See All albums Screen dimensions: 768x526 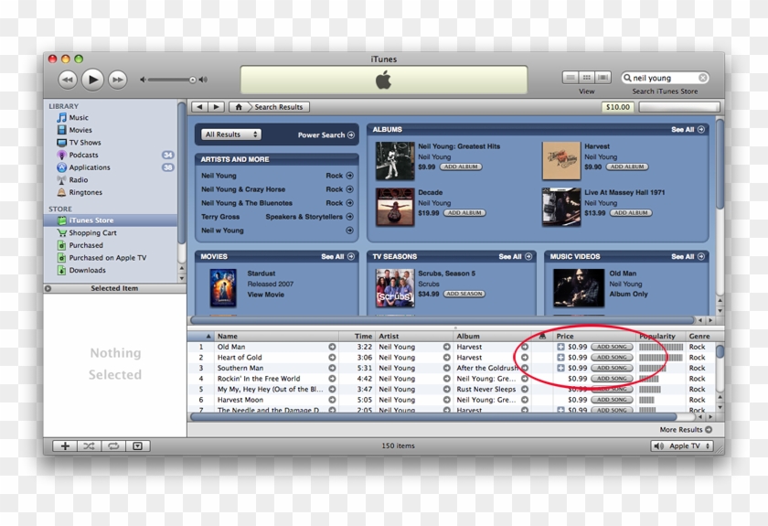(688, 129)
